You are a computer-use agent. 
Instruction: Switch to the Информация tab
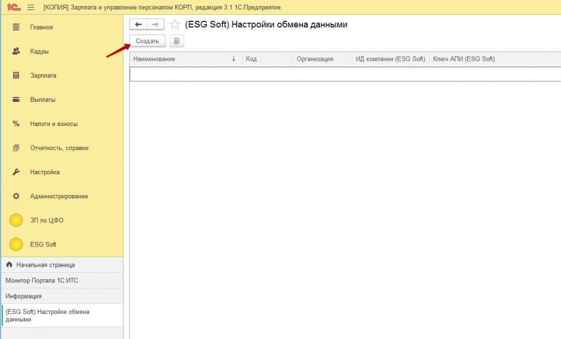pos(62,296)
